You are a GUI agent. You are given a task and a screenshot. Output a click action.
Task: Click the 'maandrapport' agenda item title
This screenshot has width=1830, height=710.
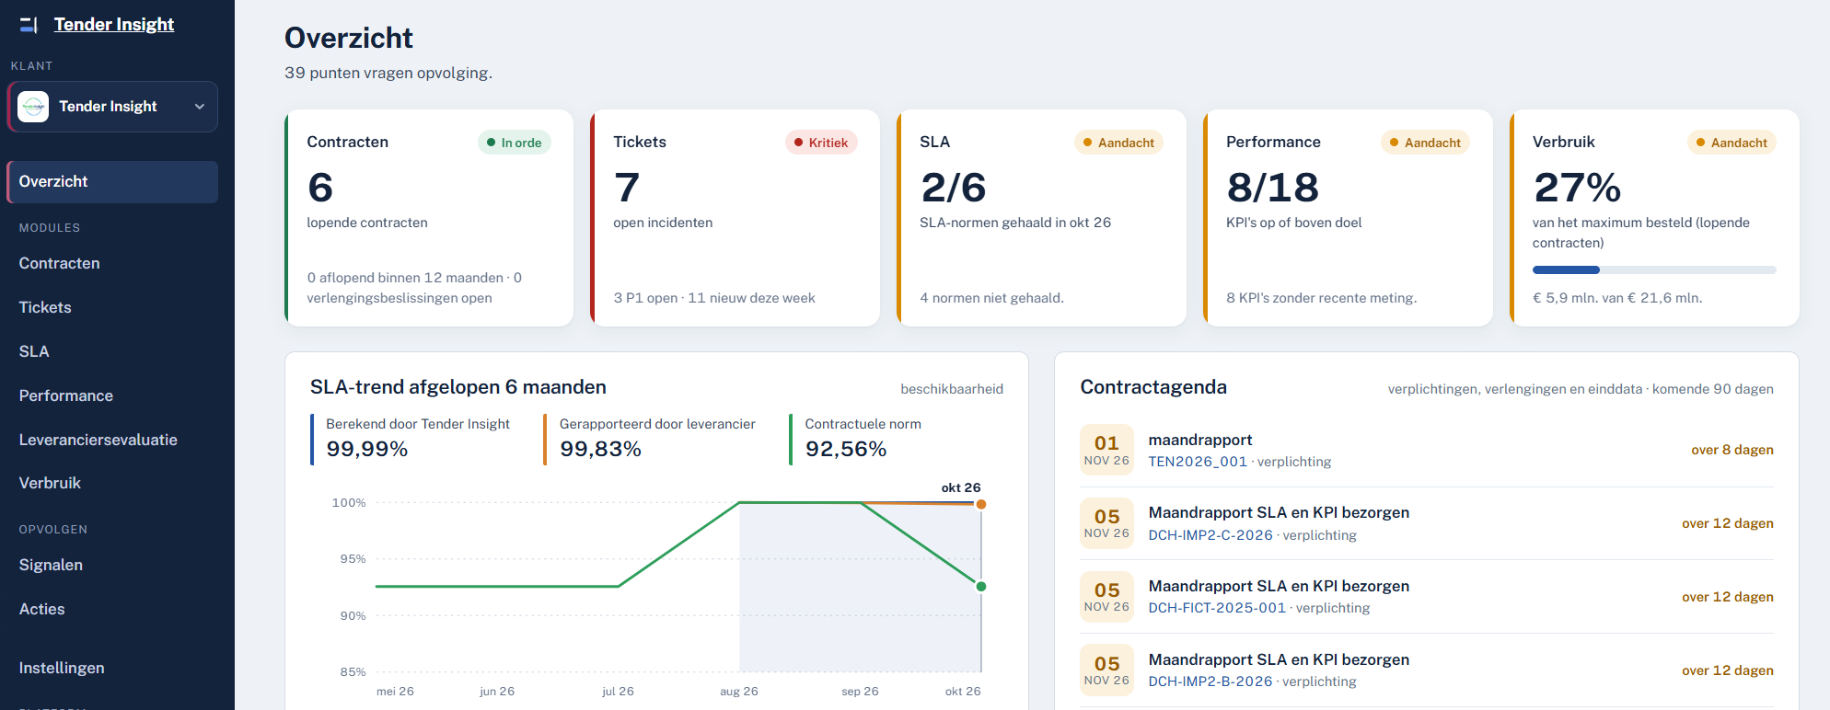pos(1200,440)
